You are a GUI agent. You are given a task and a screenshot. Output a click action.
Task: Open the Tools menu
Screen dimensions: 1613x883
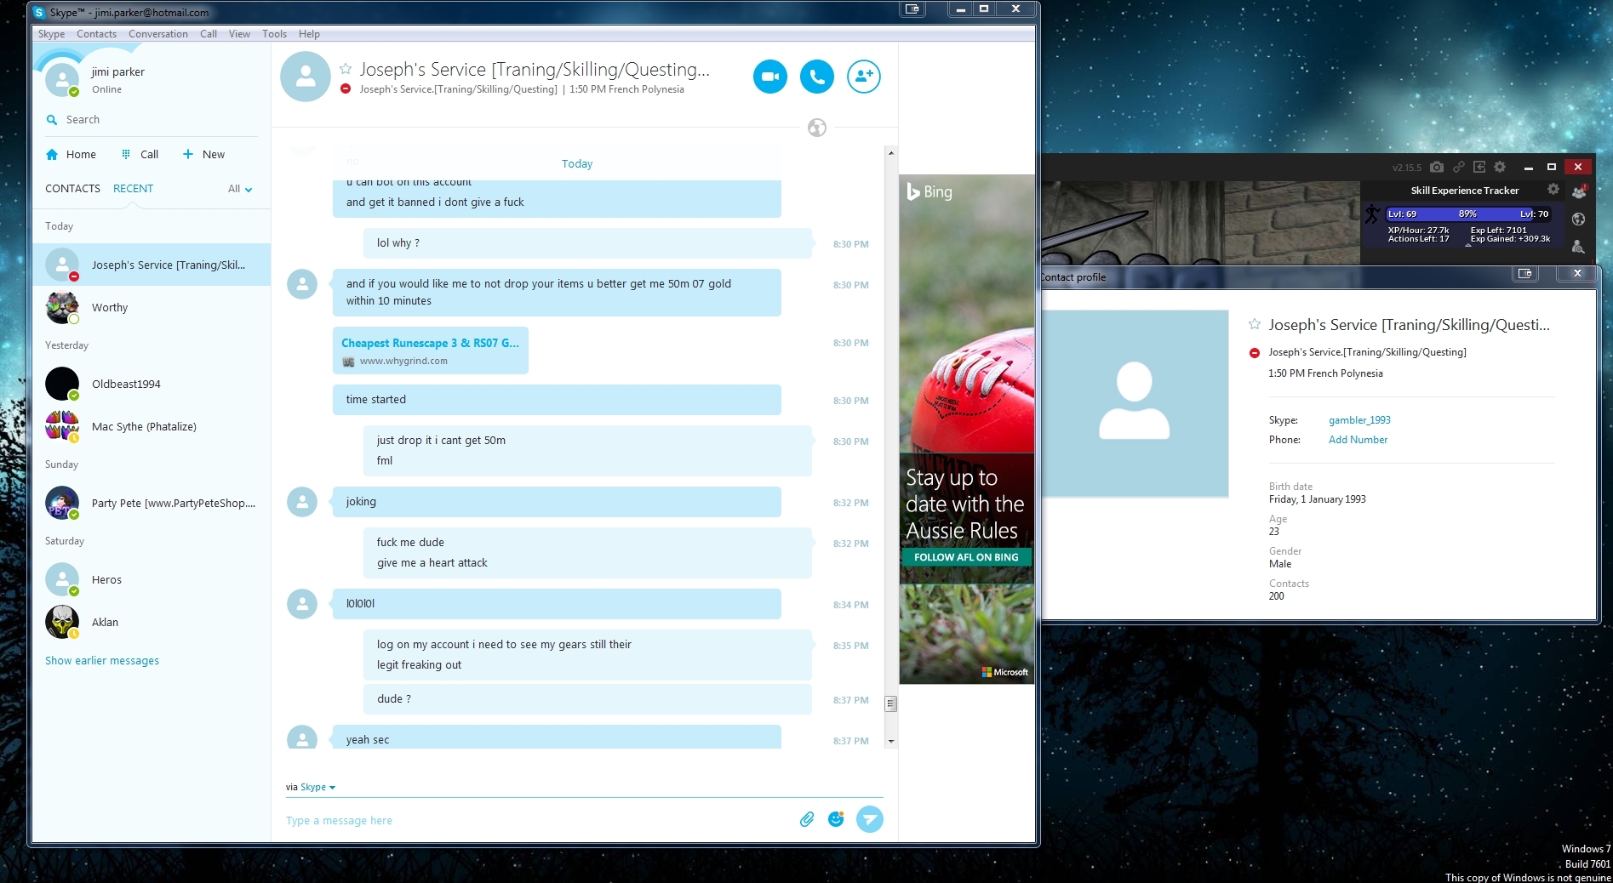pyautogui.click(x=274, y=34)
